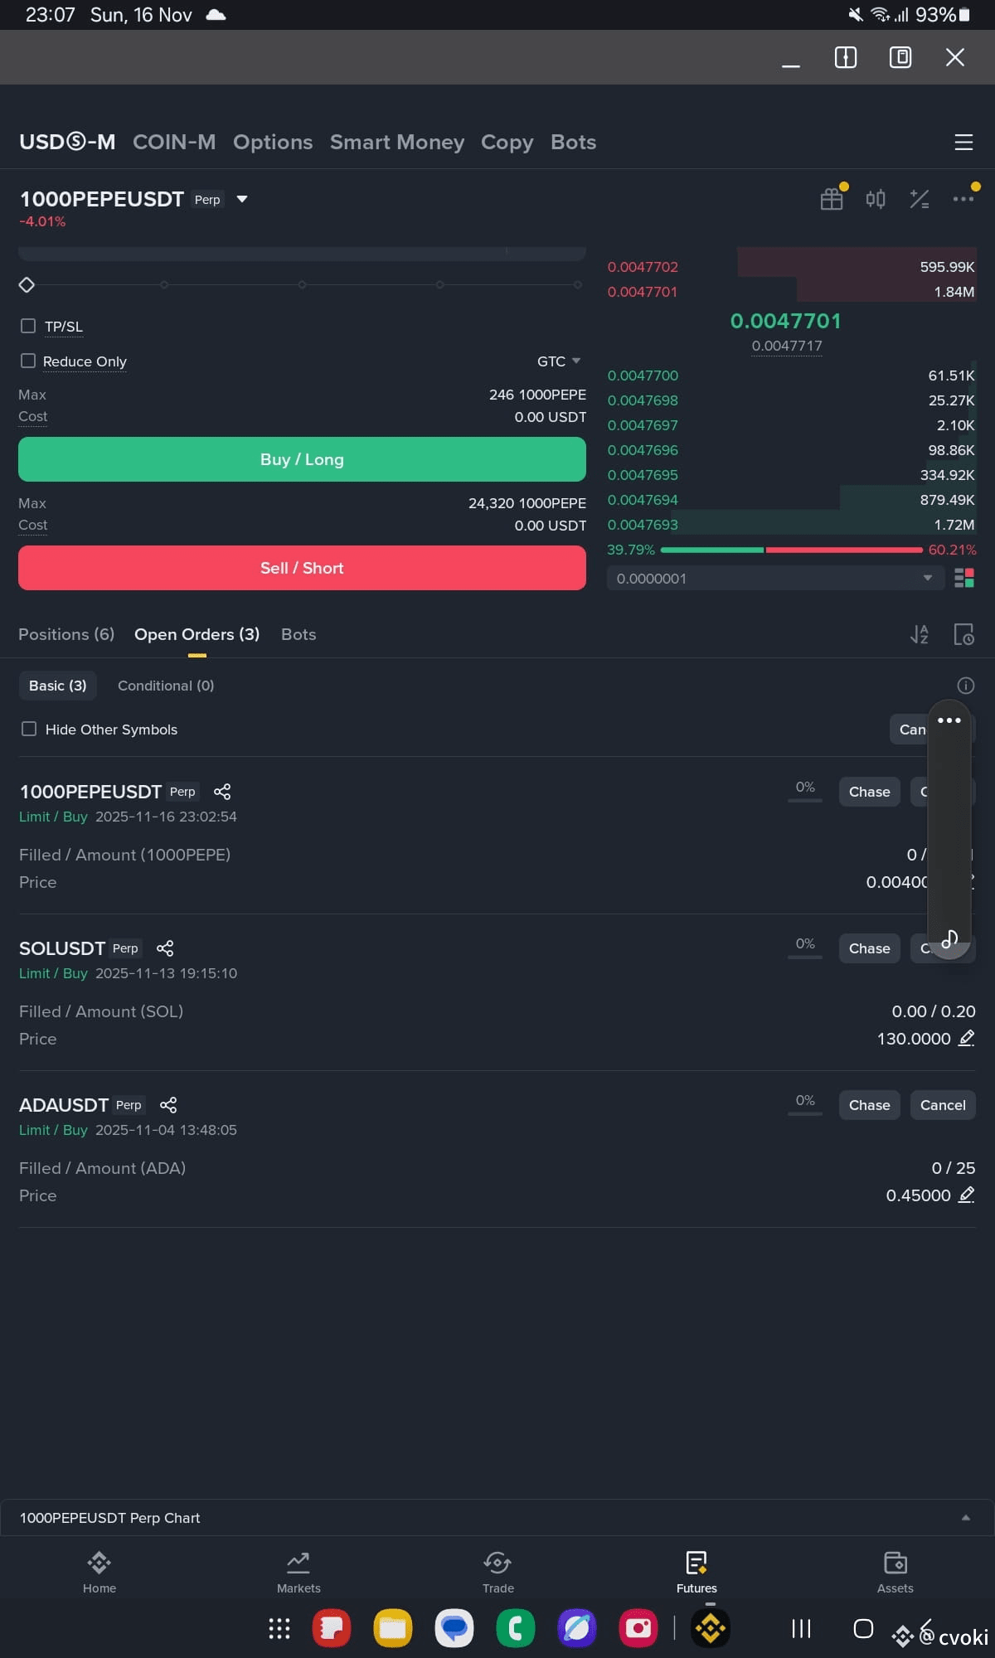Select the Conditional (0) filter
Viewport: 995px width, 1658px height.
click(x=166, y=686)
